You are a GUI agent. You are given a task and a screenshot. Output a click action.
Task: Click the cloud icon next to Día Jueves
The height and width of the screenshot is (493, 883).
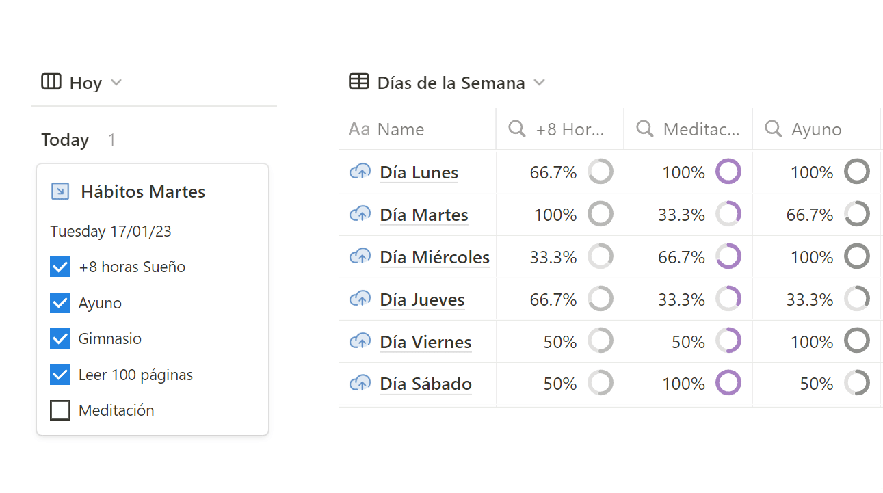tap(360, 299)
